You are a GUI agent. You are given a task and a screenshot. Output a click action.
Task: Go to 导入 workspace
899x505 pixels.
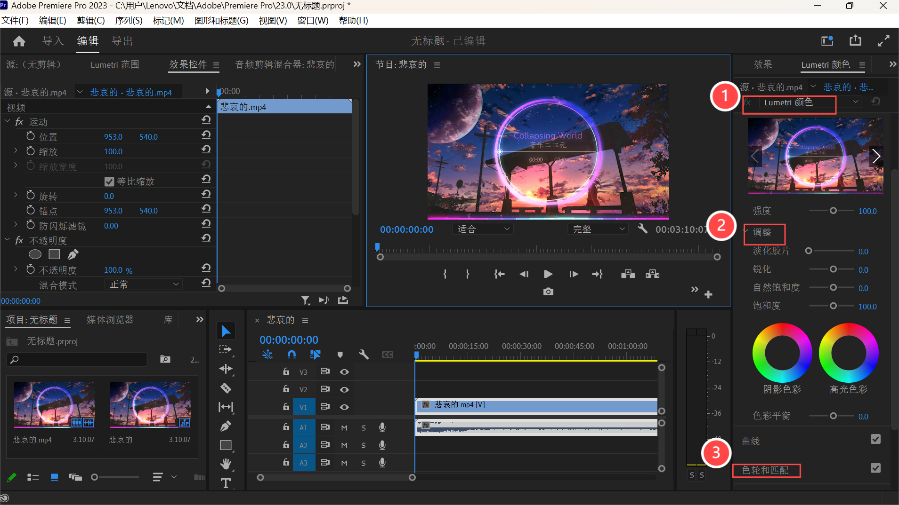coord(53,41)
